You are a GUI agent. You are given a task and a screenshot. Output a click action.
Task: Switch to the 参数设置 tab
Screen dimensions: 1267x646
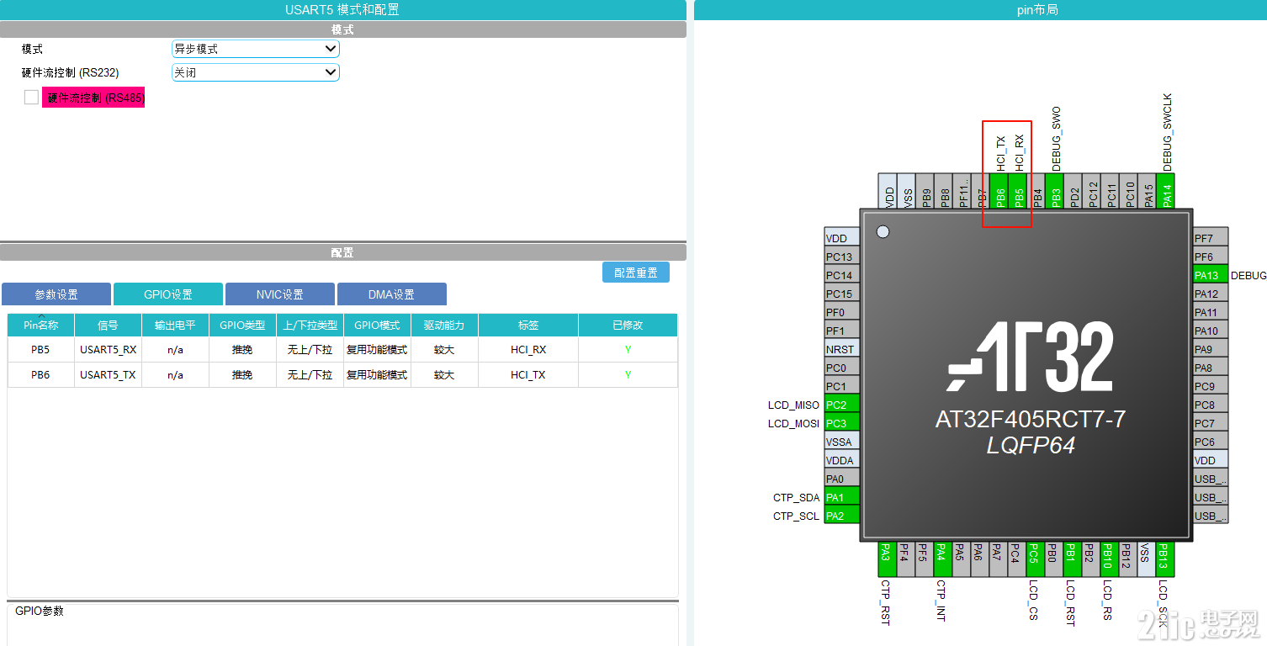click(56, 294)
